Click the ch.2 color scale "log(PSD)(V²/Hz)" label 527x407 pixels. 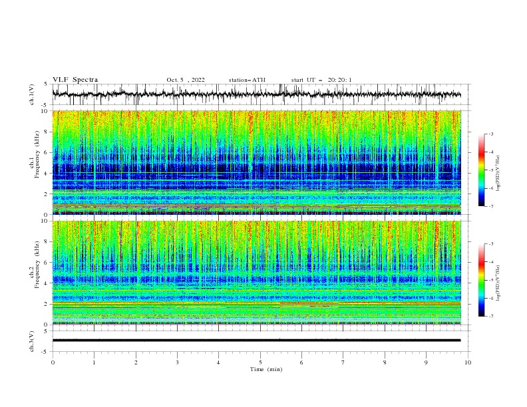tap(498, 283)
